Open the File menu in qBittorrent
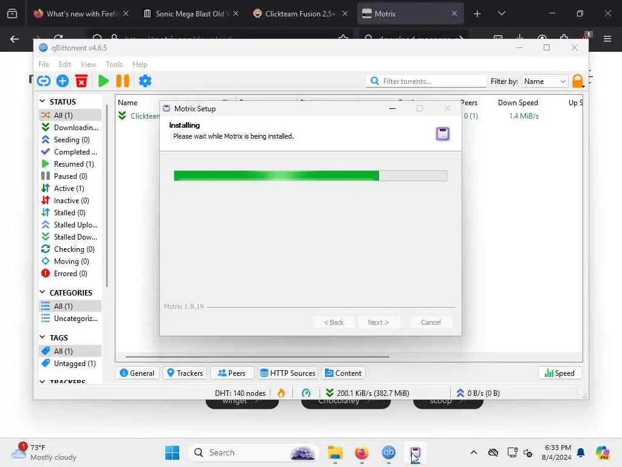 coord(44,64)
